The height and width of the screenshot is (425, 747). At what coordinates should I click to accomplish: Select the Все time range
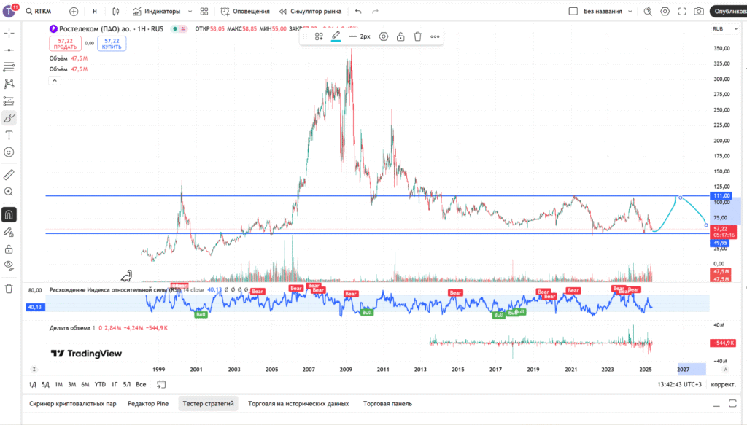click(141, 385)
